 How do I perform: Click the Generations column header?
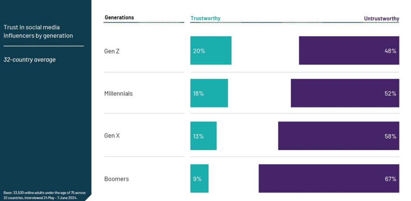coord(119,17)
